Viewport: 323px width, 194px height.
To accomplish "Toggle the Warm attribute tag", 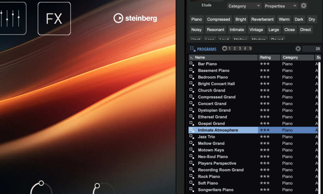I will (284, 19).
